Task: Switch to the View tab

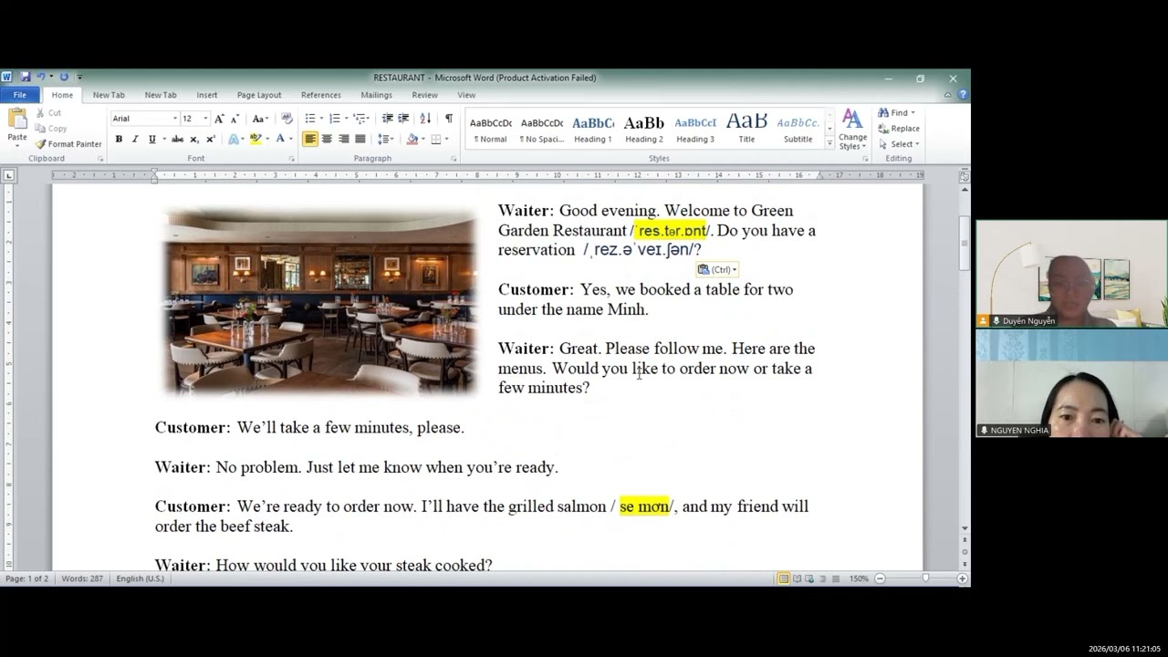Action: click(466, 95)
